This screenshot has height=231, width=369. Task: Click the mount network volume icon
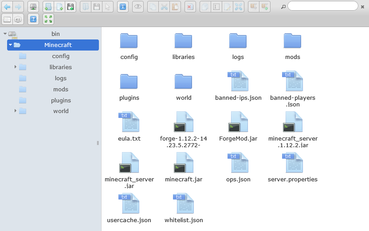pyautogui.click(x=33, y=7)
